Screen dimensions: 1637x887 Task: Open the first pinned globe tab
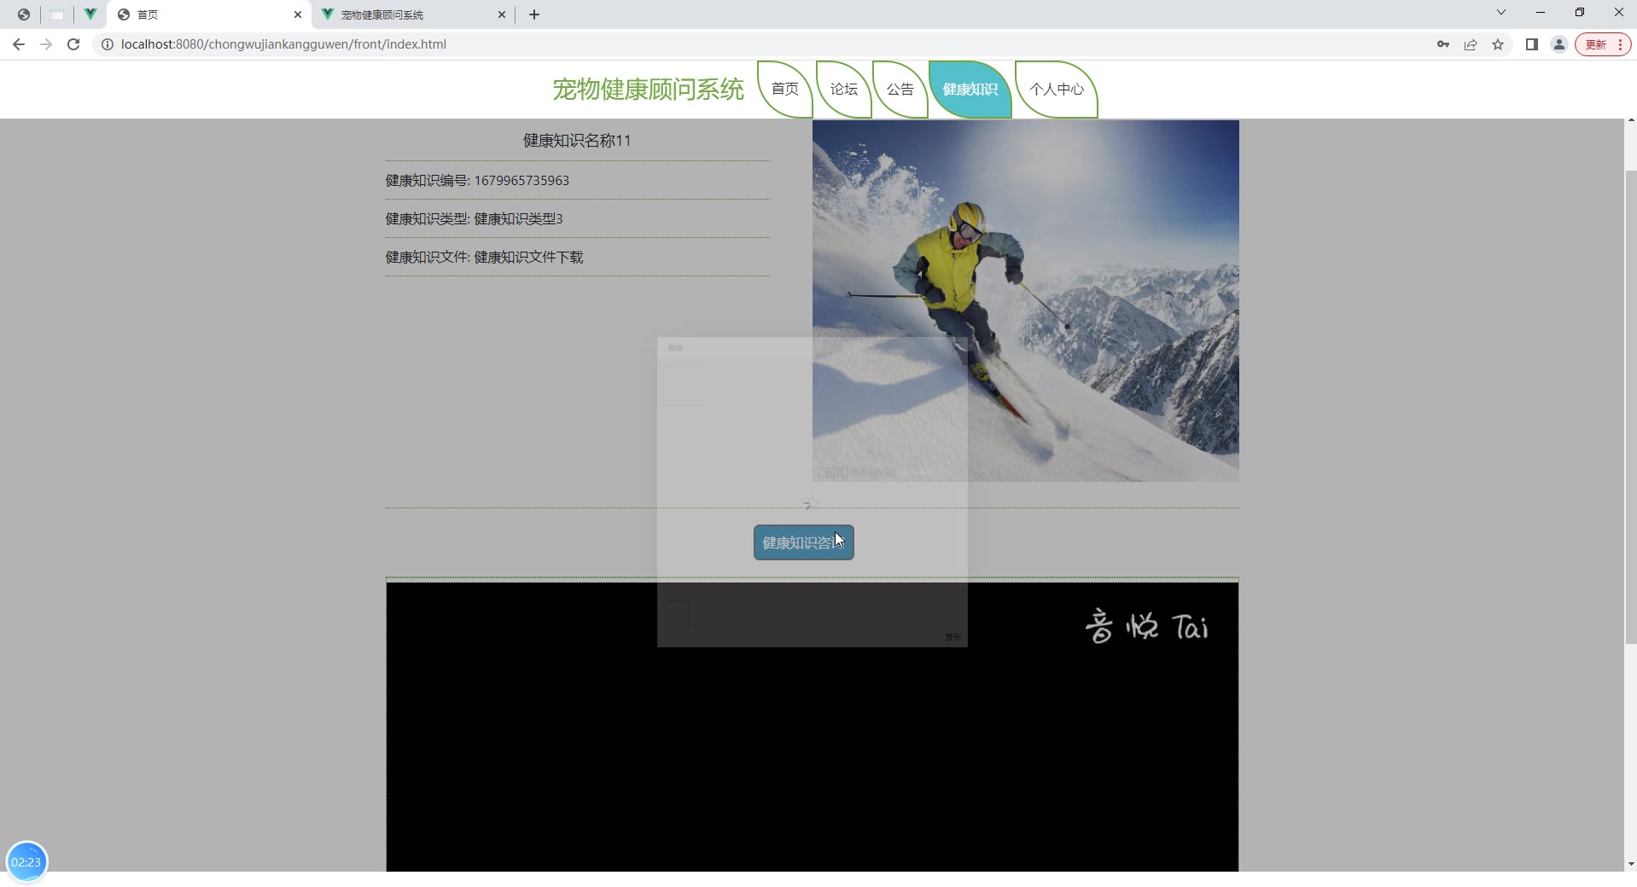pos(24,14)
